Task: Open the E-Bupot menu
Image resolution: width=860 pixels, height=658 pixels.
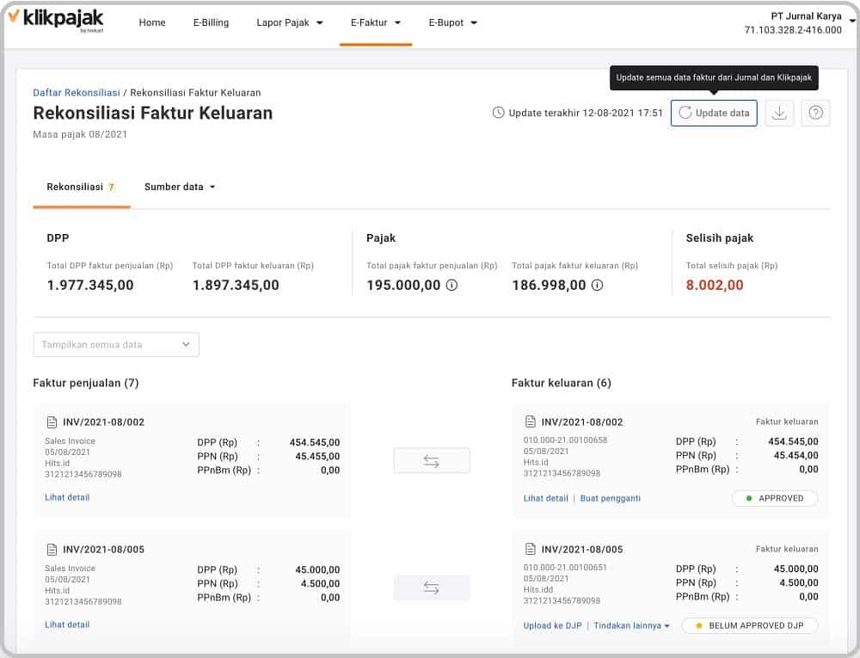Action: pos(453,22)
